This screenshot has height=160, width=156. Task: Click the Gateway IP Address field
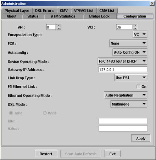point(123,69)
